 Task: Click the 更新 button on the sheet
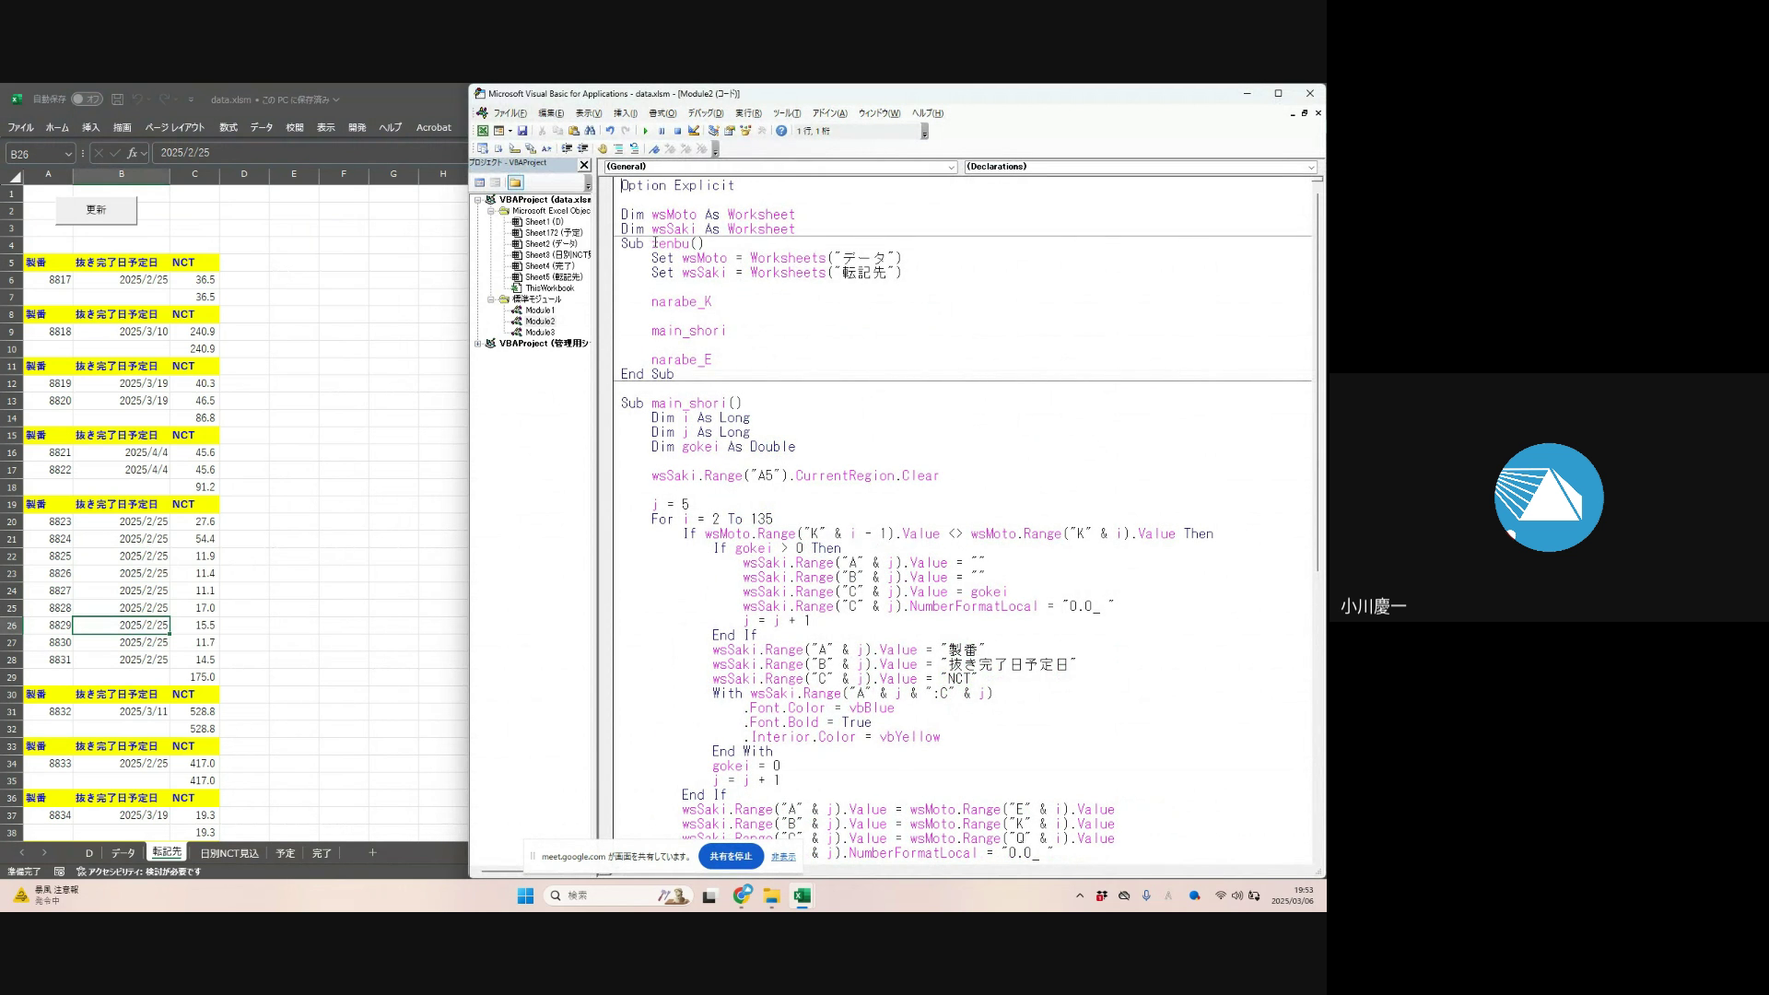point(96,210)
